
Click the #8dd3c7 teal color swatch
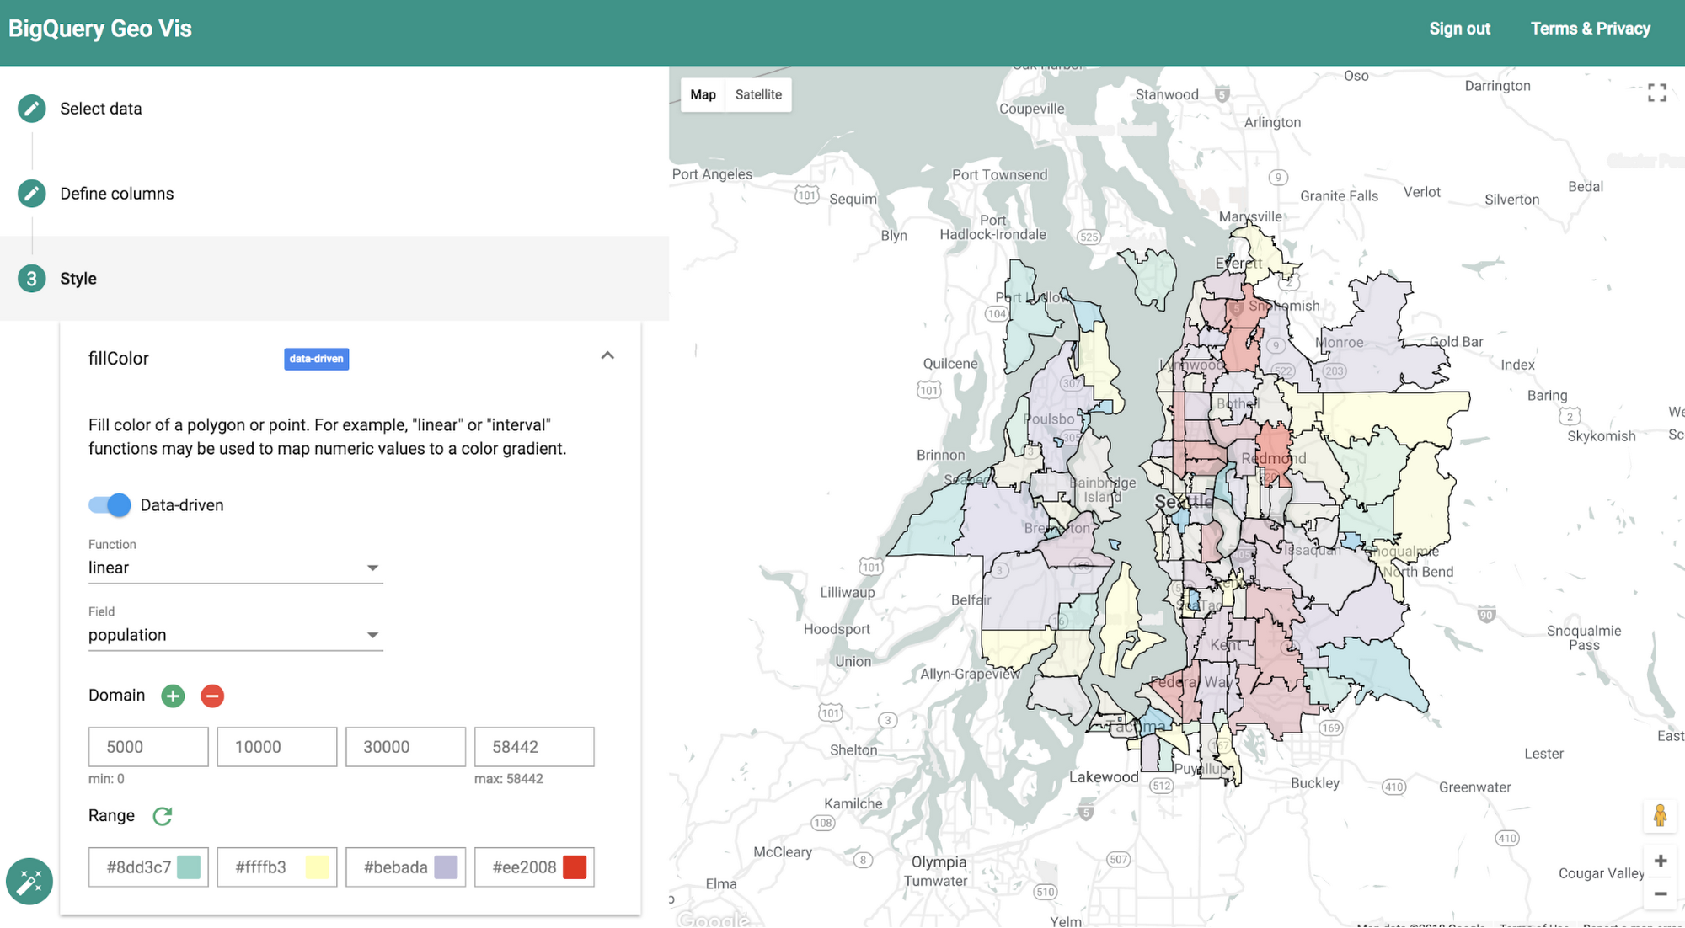(189, 867)
